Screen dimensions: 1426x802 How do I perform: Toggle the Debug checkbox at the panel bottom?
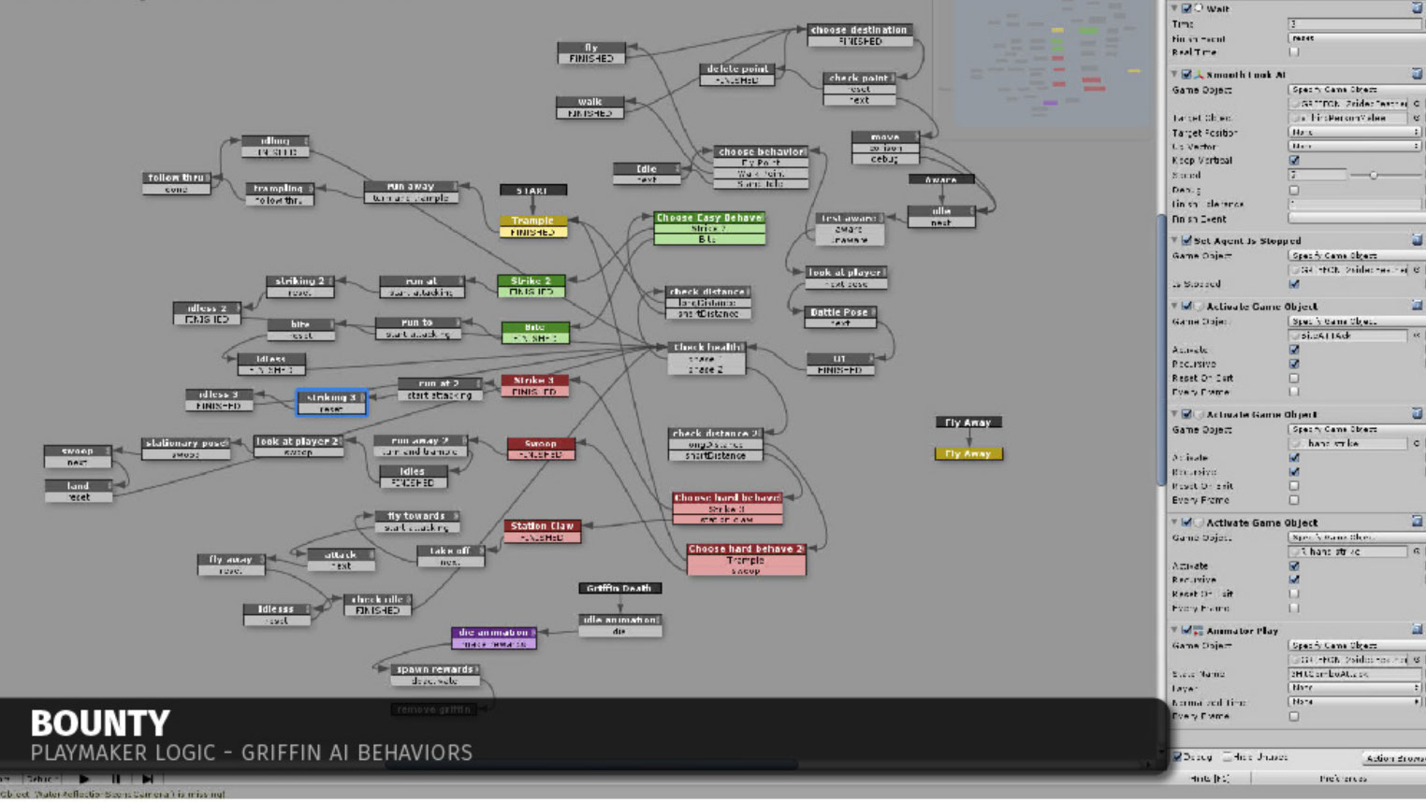point(1178,757)
